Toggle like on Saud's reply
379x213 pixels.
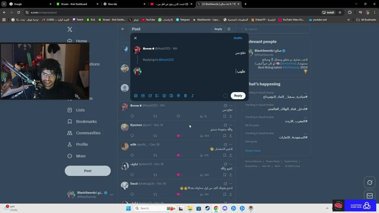[x=178, y=194]
